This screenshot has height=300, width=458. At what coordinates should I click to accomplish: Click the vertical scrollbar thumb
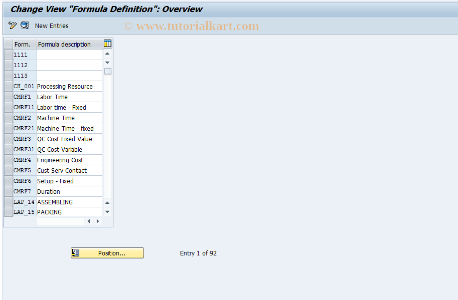108,71
